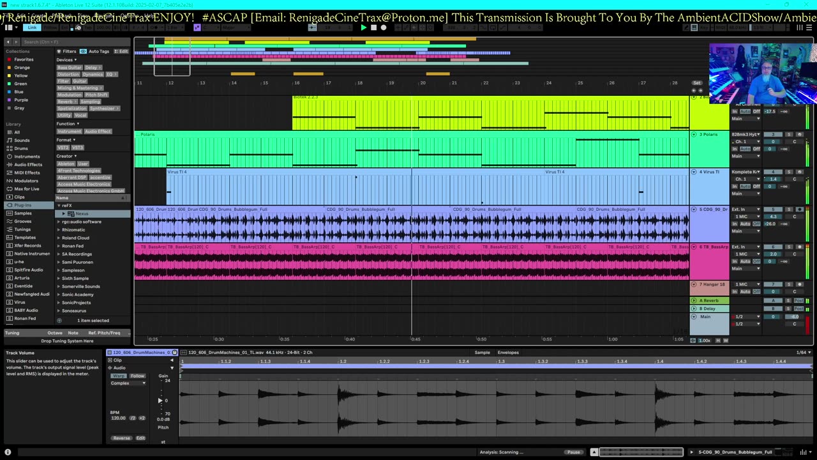
Task: Open the Complex warp mode dropdown
Action: point(128,383)
